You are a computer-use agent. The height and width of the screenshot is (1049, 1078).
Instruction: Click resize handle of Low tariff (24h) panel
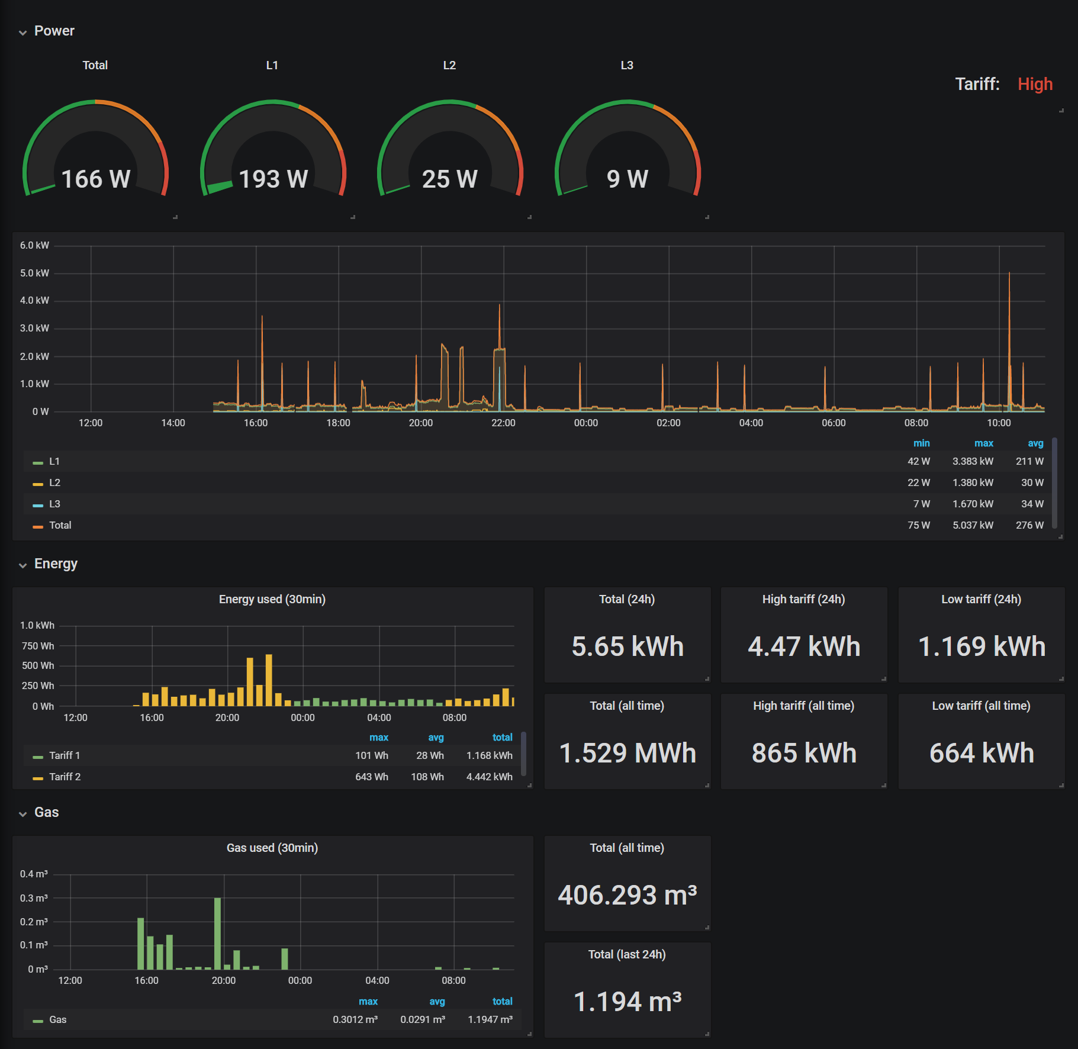(1061, 679)
